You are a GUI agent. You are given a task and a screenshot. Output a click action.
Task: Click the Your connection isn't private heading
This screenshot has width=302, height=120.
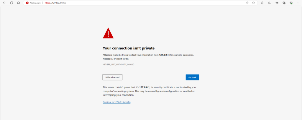[129, 48]
